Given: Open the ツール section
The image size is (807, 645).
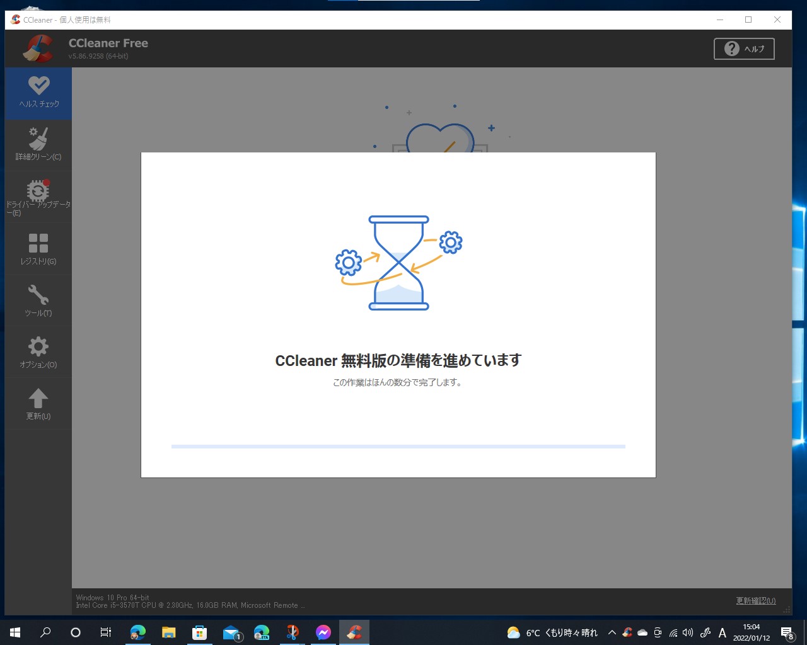Looking at the screenshot, I should 38,300.
